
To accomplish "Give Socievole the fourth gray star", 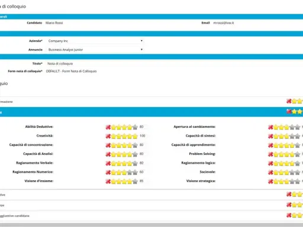I will [x=292, y=173].
